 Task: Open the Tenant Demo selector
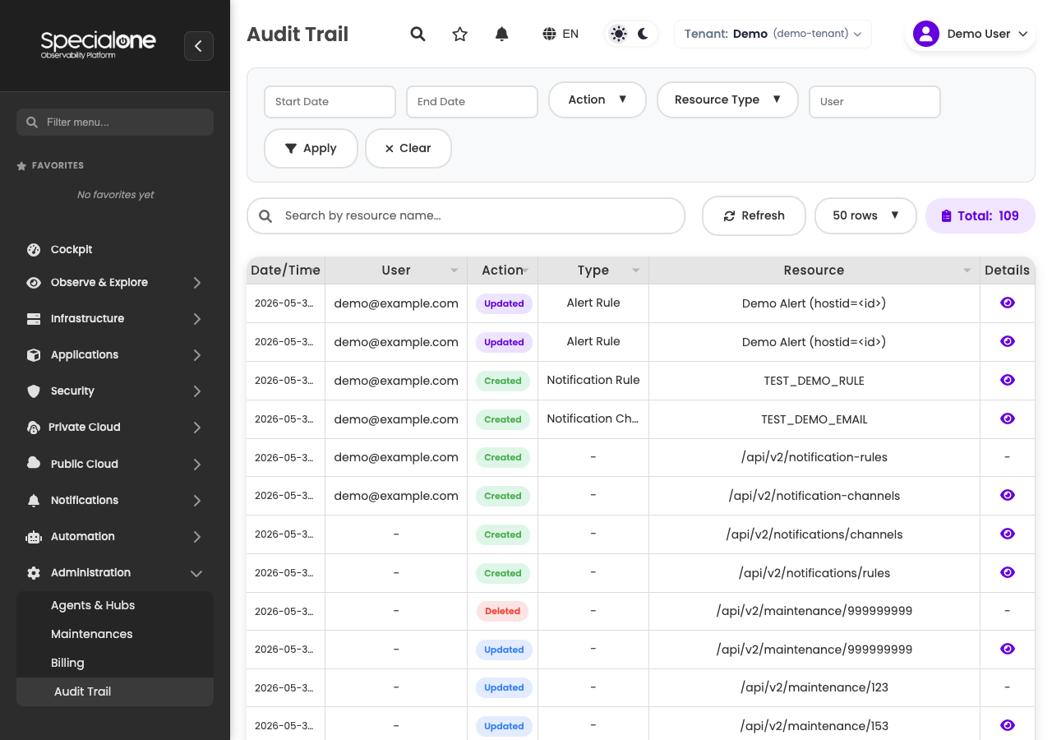[773, 34]
